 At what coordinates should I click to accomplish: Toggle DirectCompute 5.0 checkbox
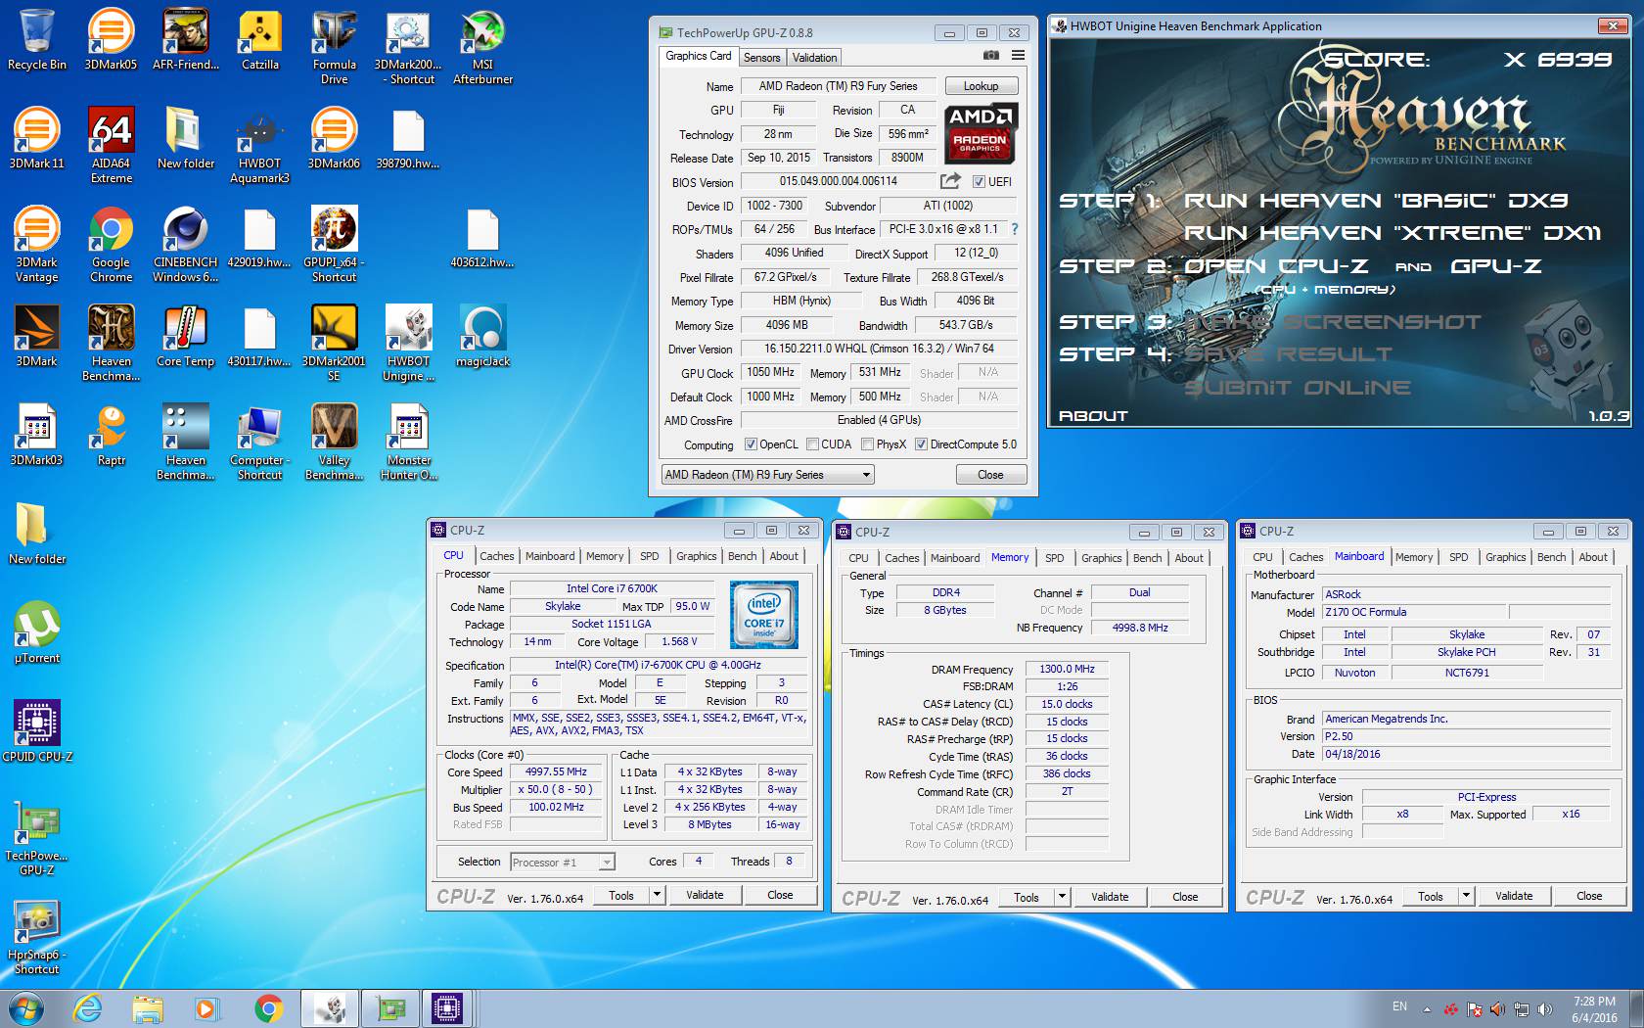click(921, 444)
